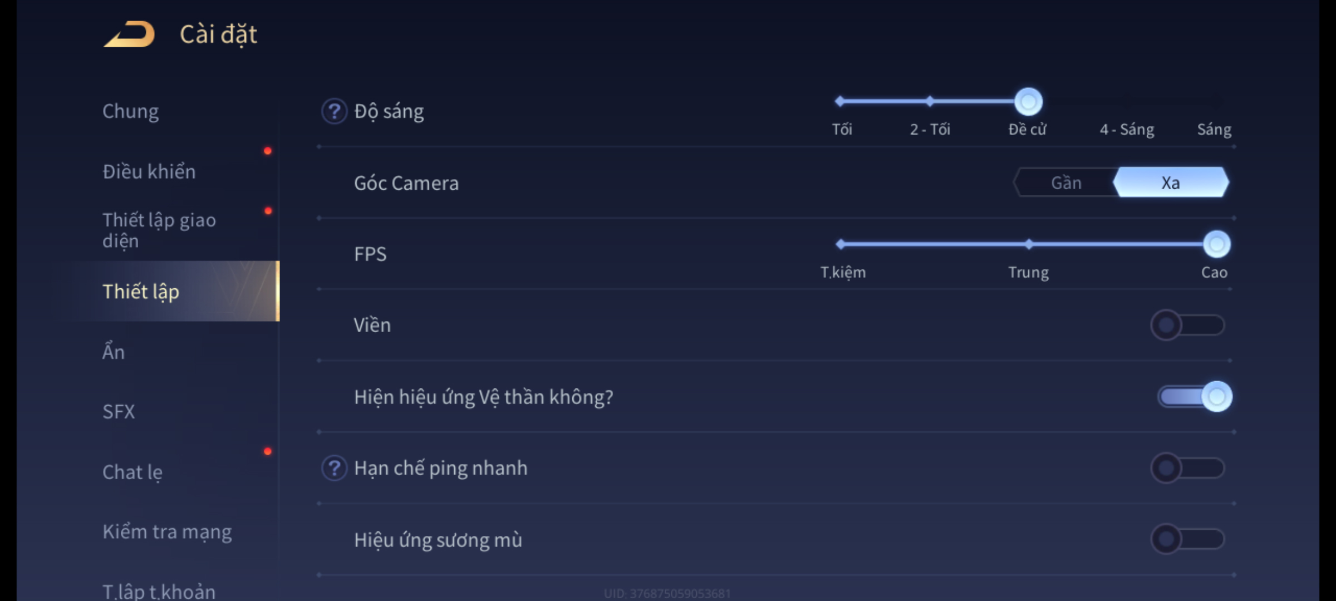The height and width of the screenshot is (601, 1336).
Task: Set FPS slider to Trung
Action: [1029, 244]
